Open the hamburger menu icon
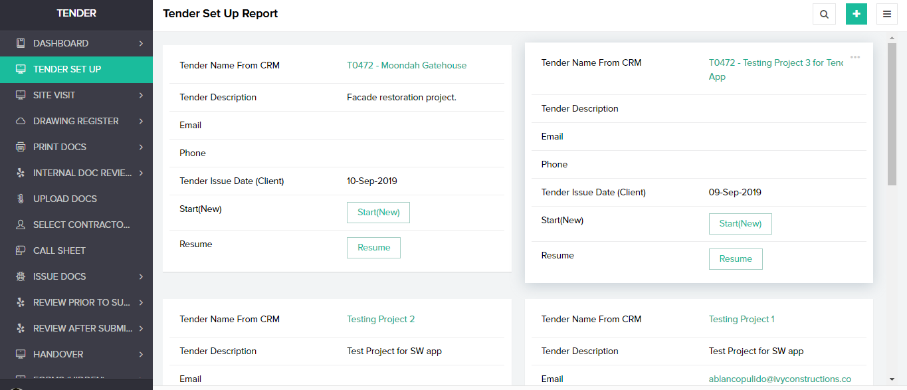Screen dimensions: 907x390 [887, 14]
